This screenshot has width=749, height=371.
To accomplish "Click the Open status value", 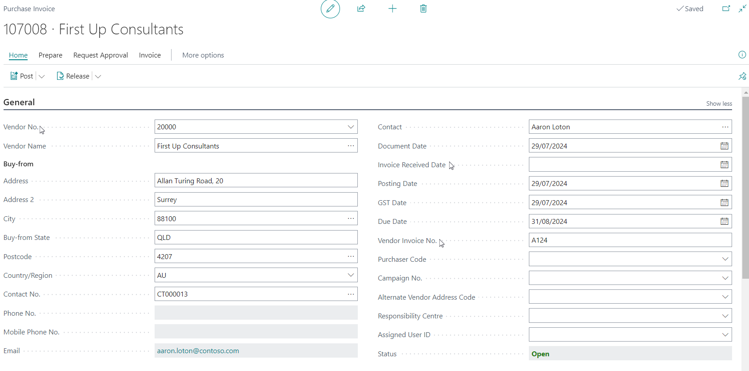I will (x=540, y=354).
